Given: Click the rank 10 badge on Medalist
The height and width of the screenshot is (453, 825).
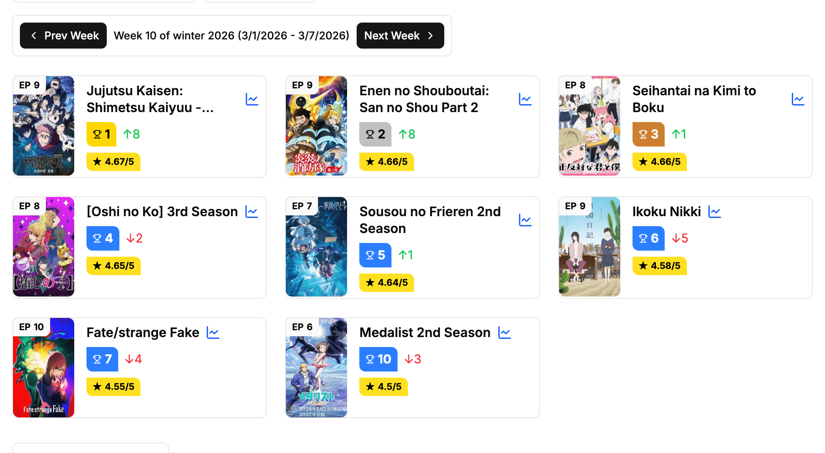Looking at the screenshot, I should (x=378, y=359).
